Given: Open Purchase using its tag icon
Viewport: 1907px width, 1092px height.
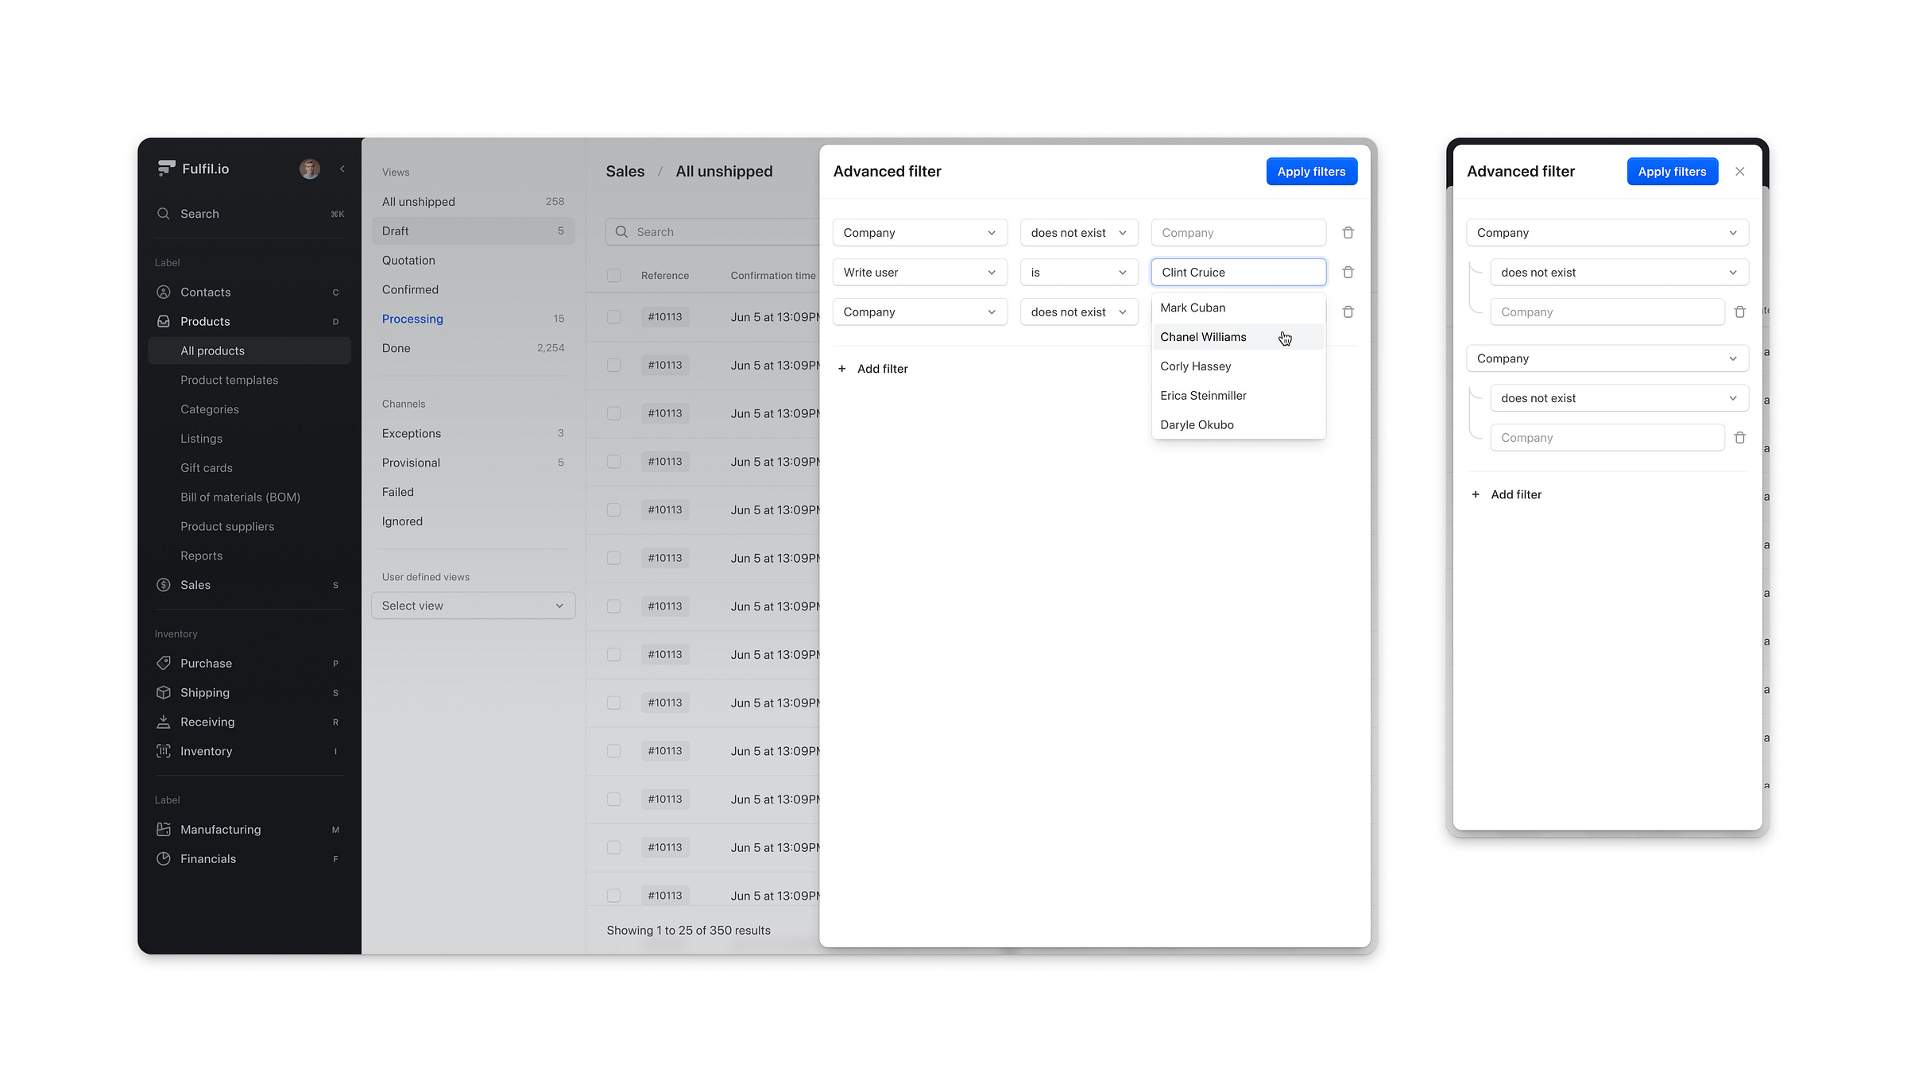Looking at the screenshot, I should [x=163, y=663].
